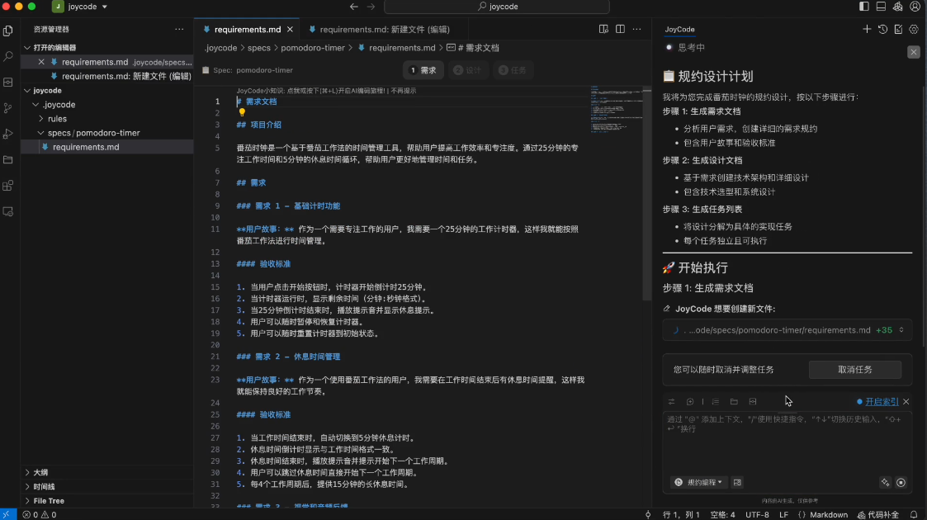Open the 规约编程 mode dropdown
The width and height of the screenshot is (927, 520).
pyautogui.click(x=699, y=482)
